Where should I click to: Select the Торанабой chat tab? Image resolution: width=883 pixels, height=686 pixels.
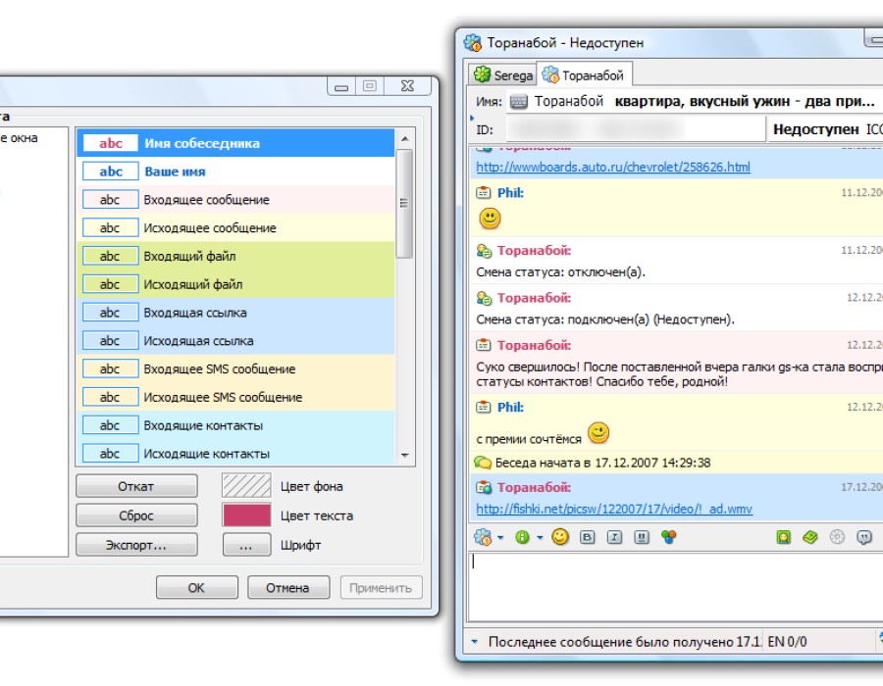(x=584, y=74)
